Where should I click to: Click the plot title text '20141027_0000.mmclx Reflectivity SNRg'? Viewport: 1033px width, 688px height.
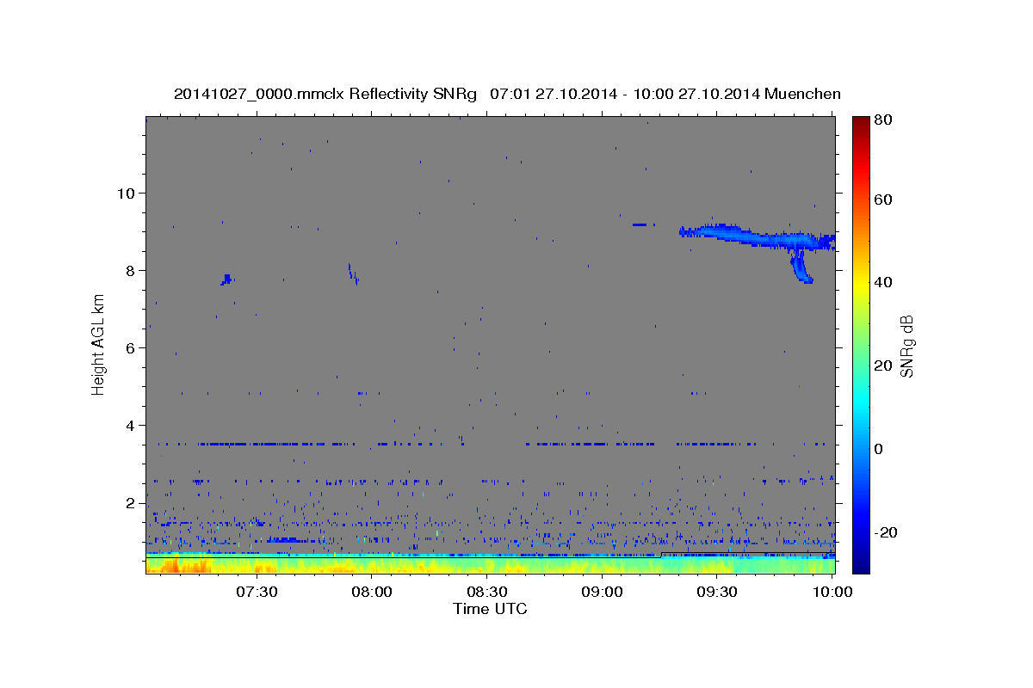tap(325, 94)
